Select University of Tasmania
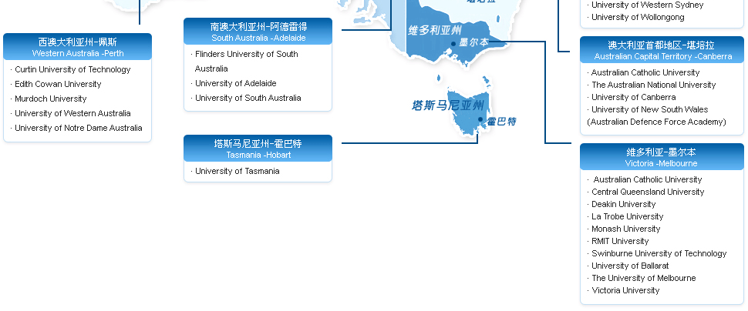 237,171
